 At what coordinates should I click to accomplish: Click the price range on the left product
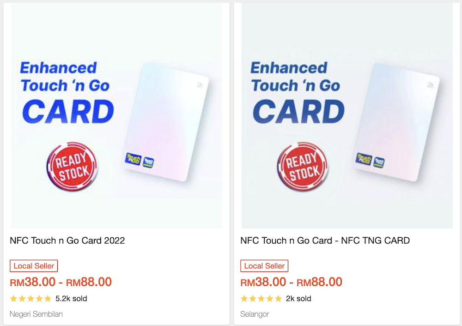[61, 282]
